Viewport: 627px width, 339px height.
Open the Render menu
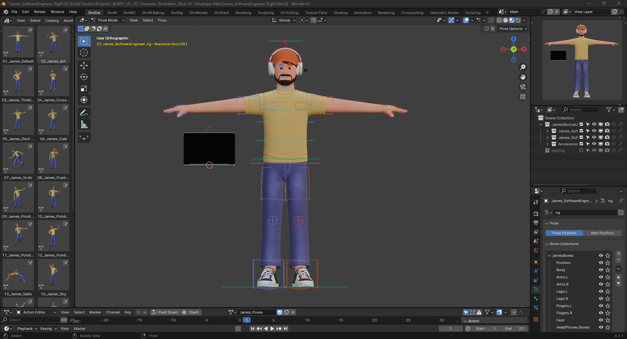(x=40, y=12)
